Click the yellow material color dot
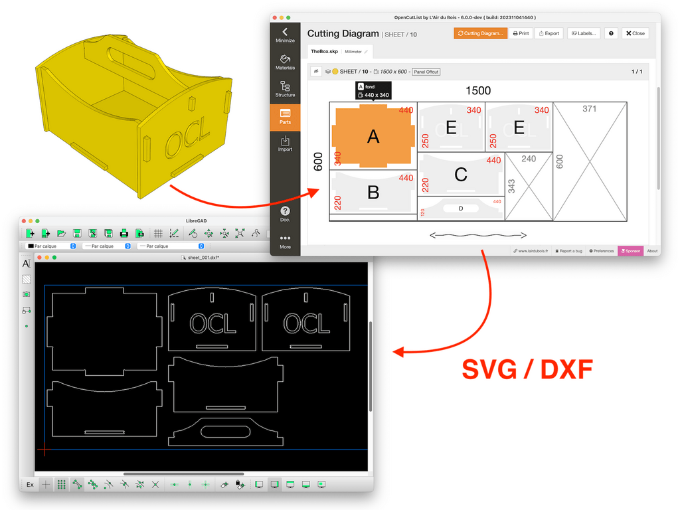680x510 pixels. pyautogui.click(x=335, y=72)
